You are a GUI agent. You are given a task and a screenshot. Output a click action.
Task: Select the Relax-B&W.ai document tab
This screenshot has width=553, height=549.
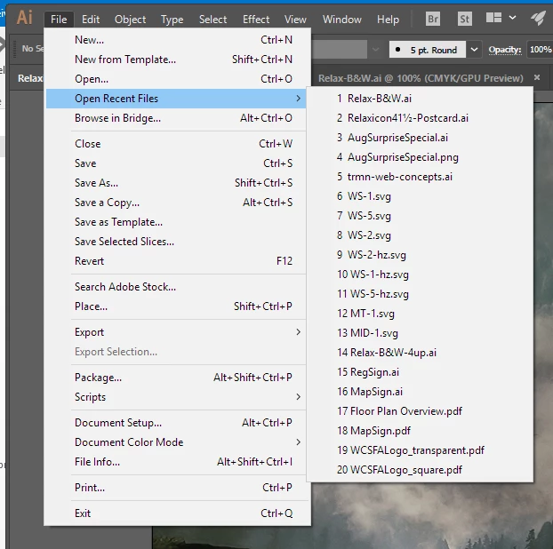pos(421,78)
